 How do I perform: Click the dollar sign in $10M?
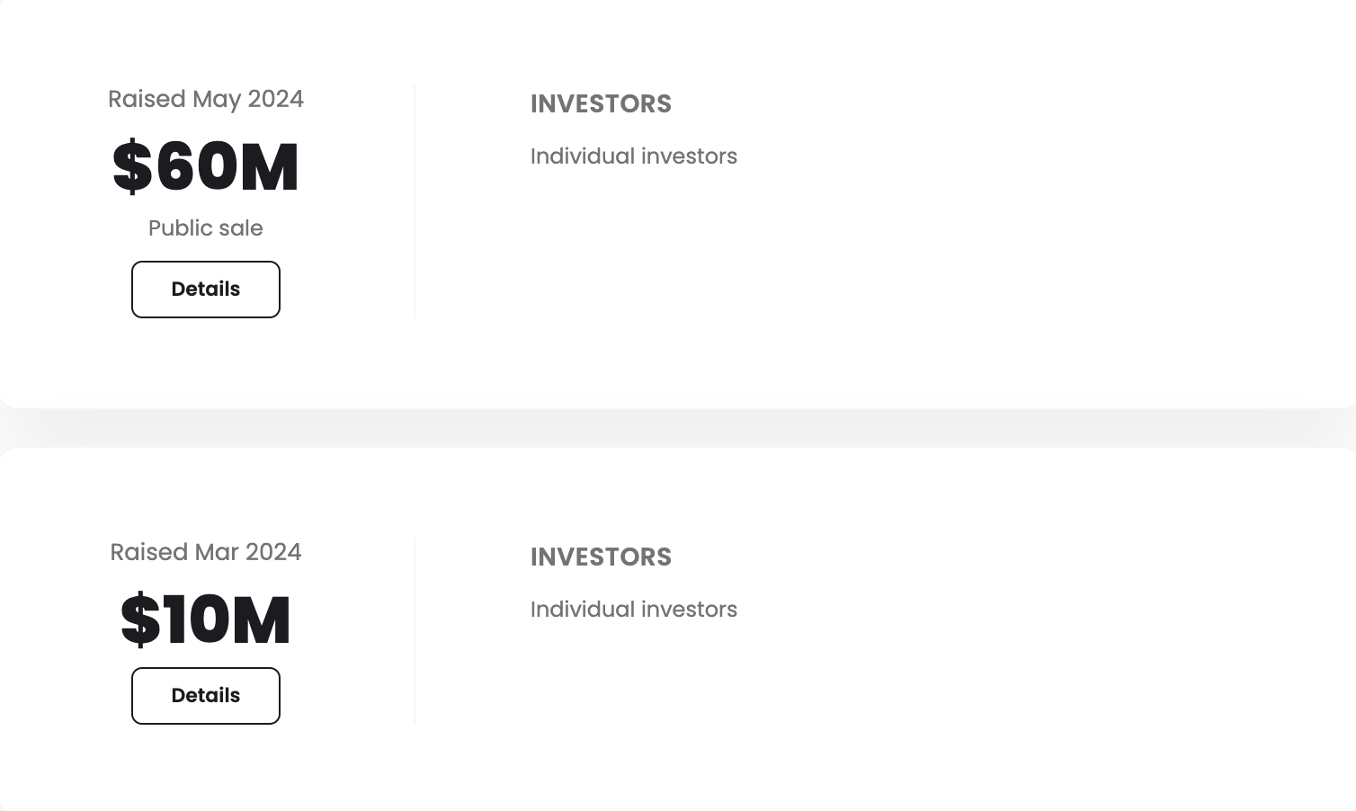click(140, 619)
